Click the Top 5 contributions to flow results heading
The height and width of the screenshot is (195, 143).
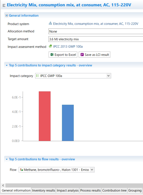click(x=42, y=159)
